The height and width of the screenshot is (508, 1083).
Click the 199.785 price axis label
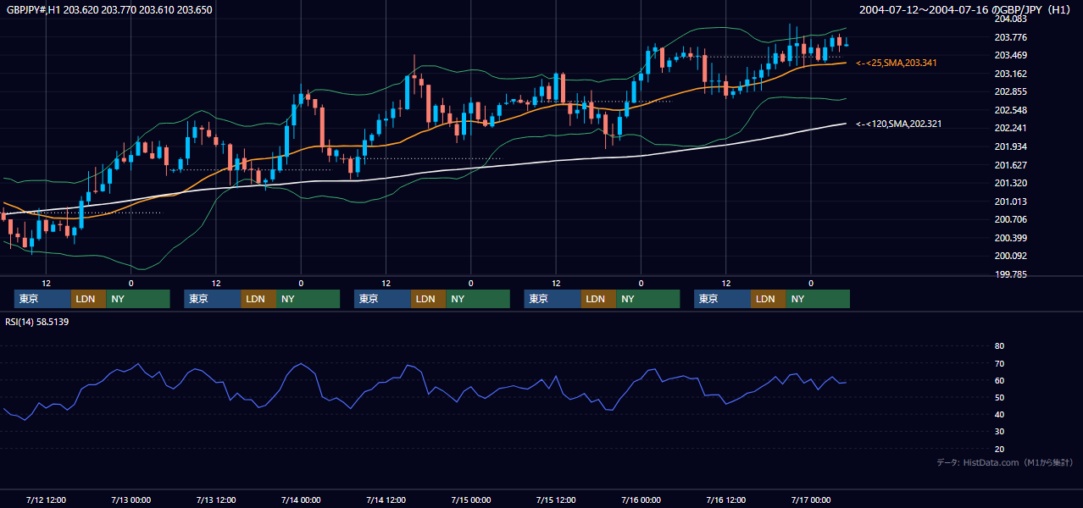(x=1011, y=274)
